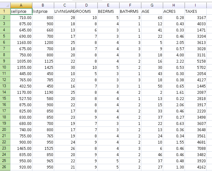212x171 pixels.
Task: Select cell with sell price 1465.00
Action: click(x=21, y=148)
